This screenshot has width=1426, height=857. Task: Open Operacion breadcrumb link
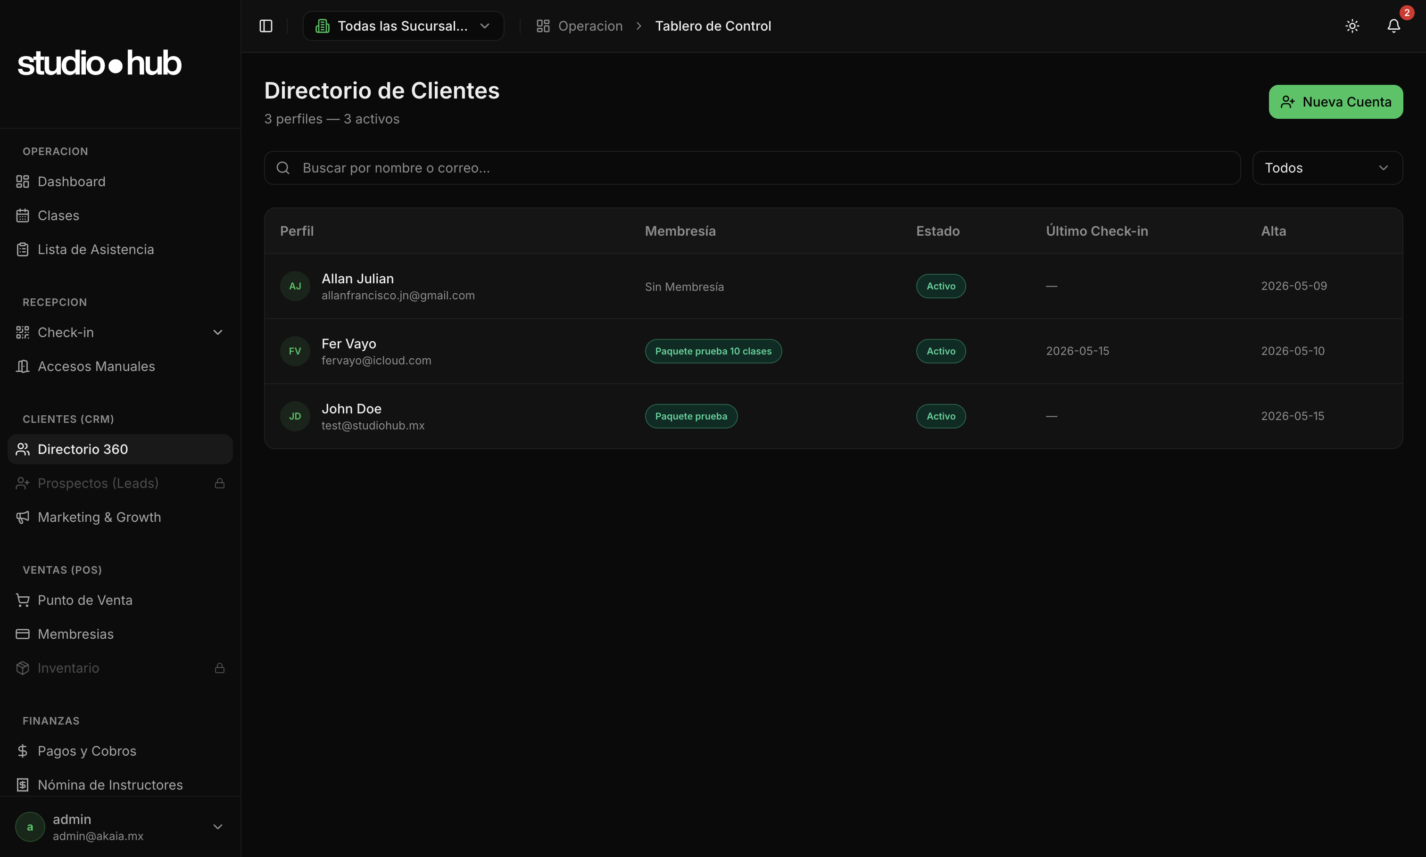pos(590,26)
